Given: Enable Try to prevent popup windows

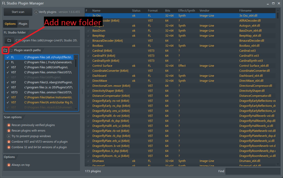Looking at the screenshot, I should coord(9,136).
